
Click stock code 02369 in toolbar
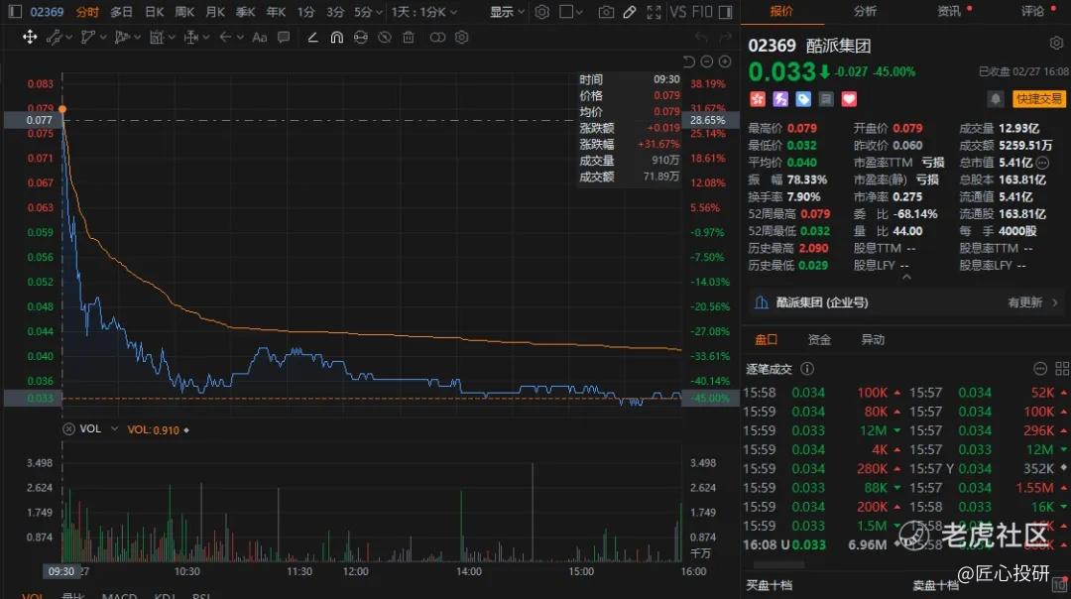click(47, 12)
